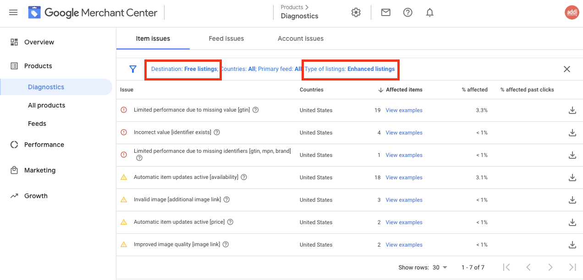View examples for Incorrect value identifier exists
The image size is (583, 280).
[404, 133]
